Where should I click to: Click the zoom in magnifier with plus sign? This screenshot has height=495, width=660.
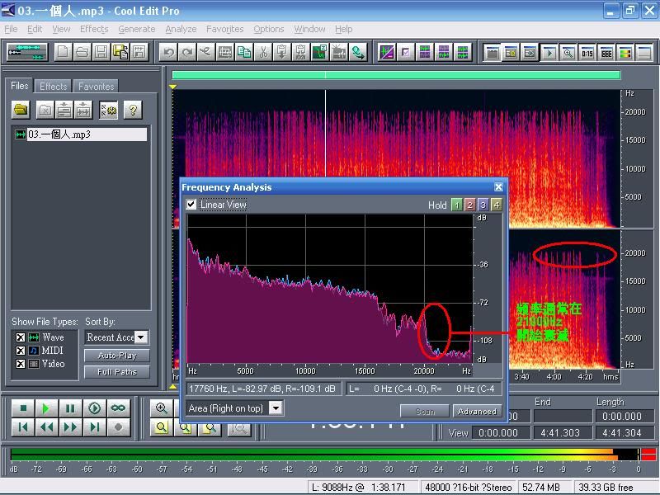(x=161, y=408)
